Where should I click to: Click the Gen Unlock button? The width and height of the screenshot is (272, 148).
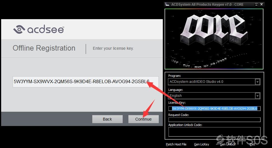pyautogui.click(x=228, y=144)
